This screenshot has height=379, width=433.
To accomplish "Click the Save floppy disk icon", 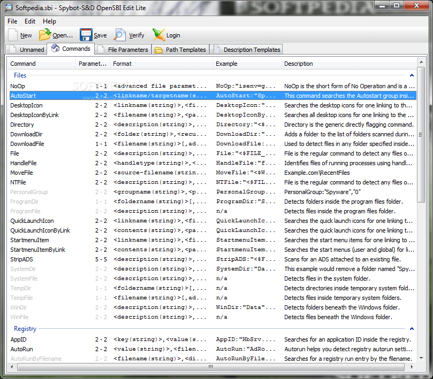I will [x=86, y=35].
